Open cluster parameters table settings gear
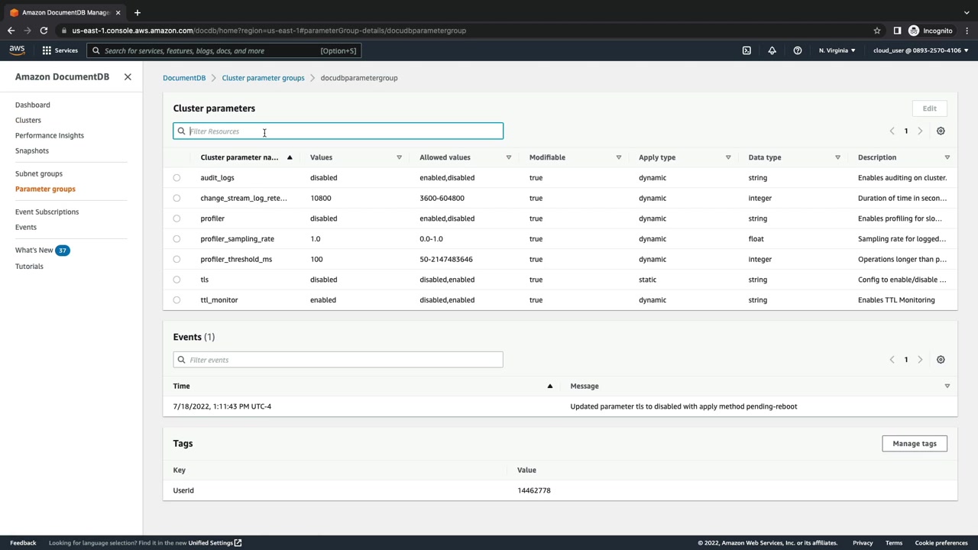978x550 pixels. pos(941,131)
